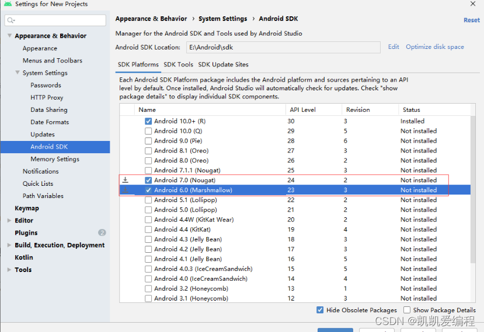Click download icon beside Android 6.0 (Marshmallow)
This screenshot has width=484, height=332.
click(x=126, y=190)
